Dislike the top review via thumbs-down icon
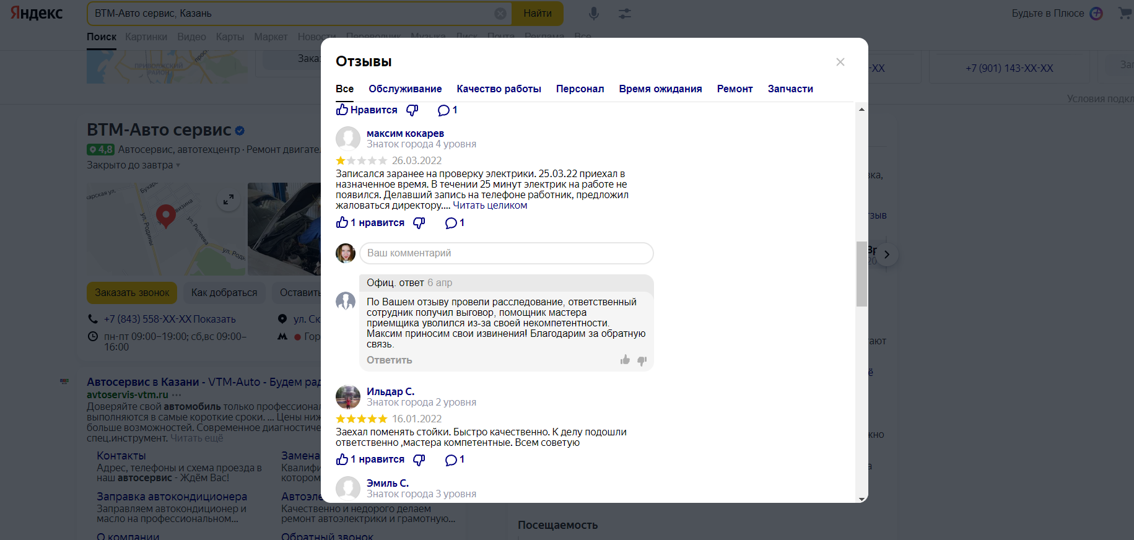 point(412,110)
